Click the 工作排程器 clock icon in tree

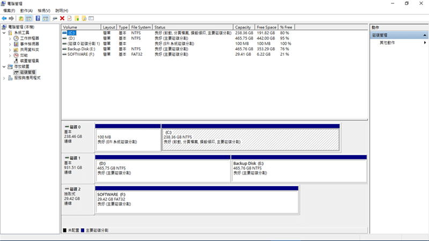16,38
